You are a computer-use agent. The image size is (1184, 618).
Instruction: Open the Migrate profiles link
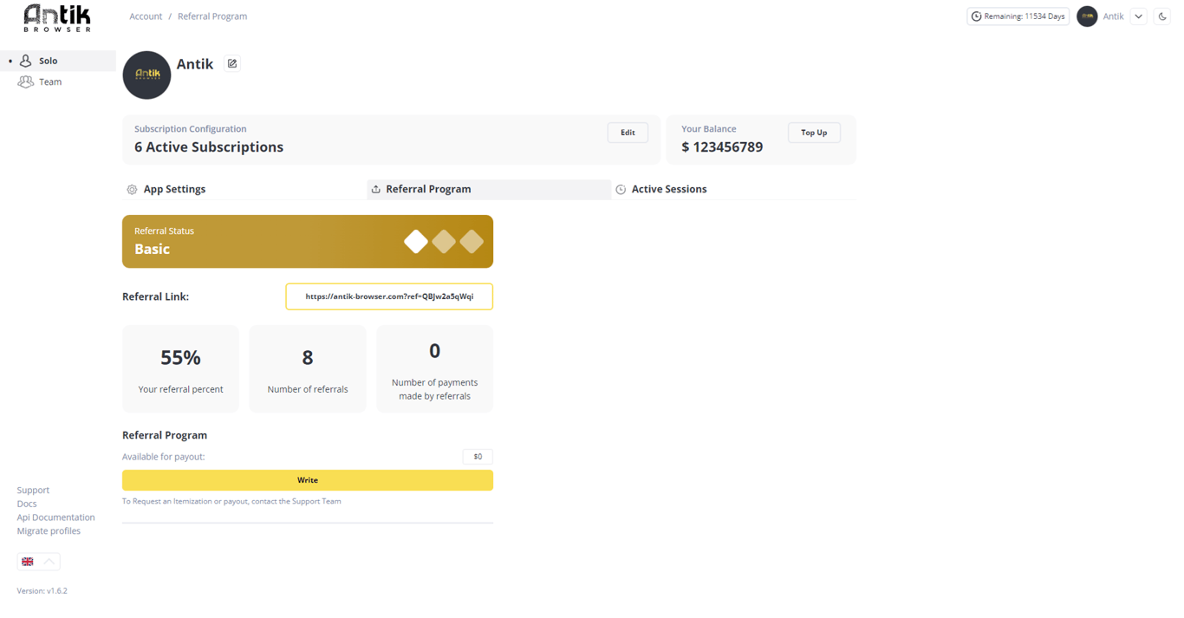pos(49,530)
